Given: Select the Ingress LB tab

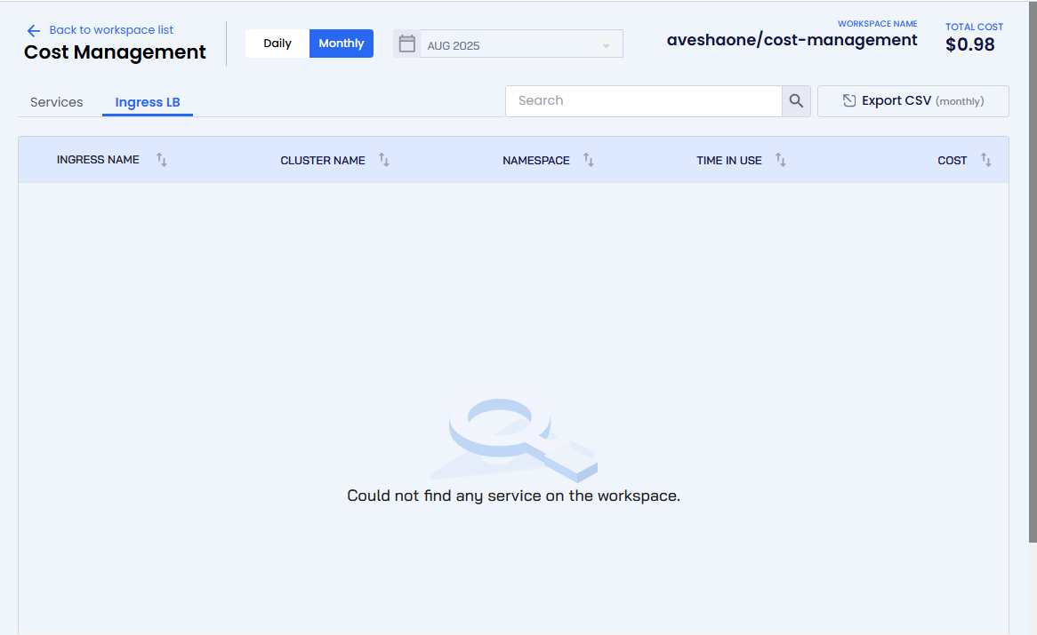Looking at the screenshot, I should (148, 102).
